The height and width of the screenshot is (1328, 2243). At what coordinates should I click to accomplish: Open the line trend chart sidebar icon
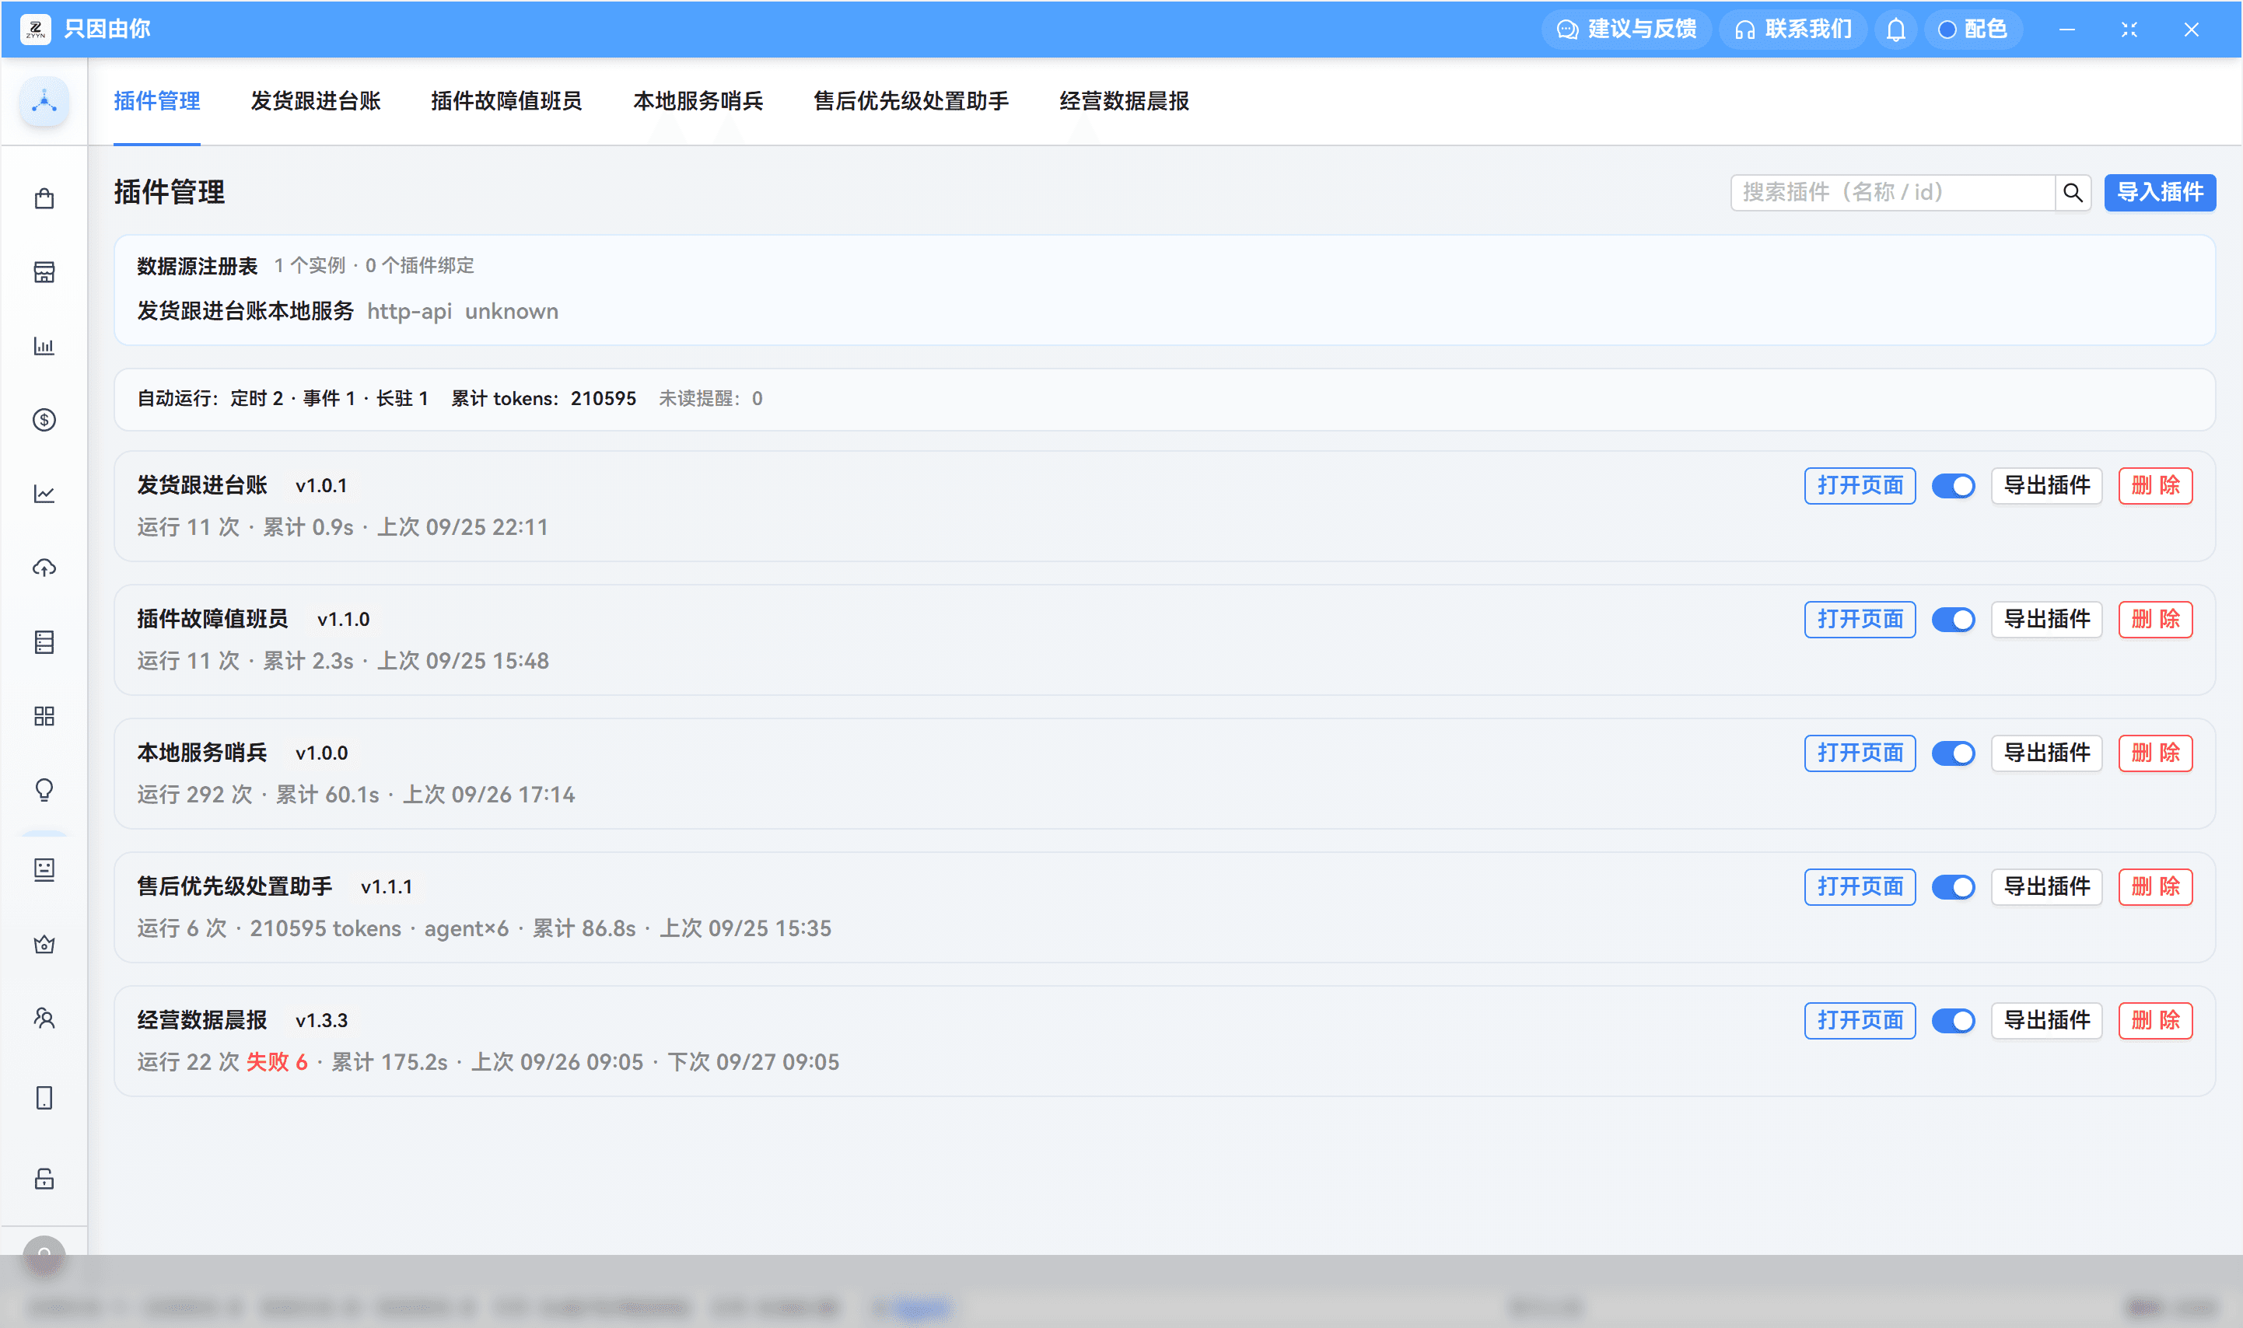point(44,494)
